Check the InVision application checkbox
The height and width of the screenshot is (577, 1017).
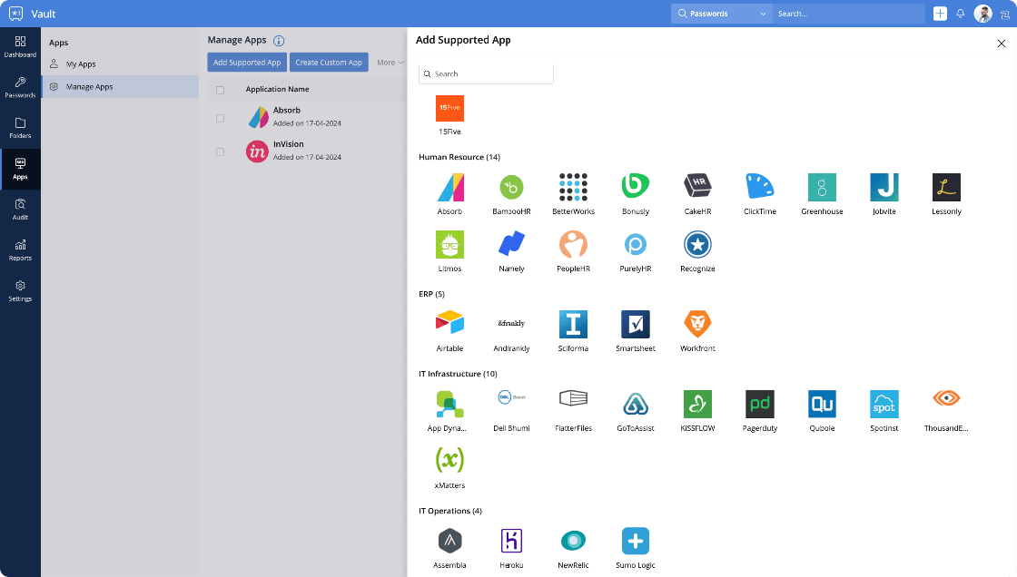click(219, 151)
